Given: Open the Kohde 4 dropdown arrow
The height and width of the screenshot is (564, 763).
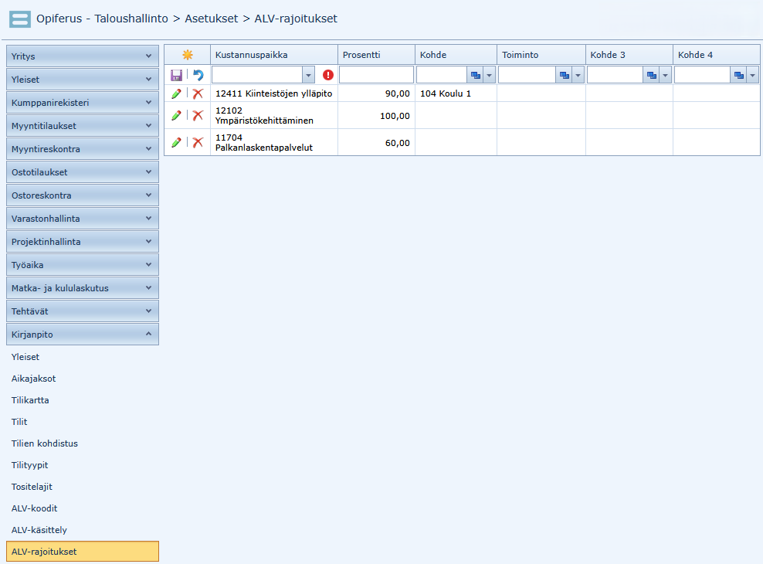Looking at the screenshot, I should [753, 75].
